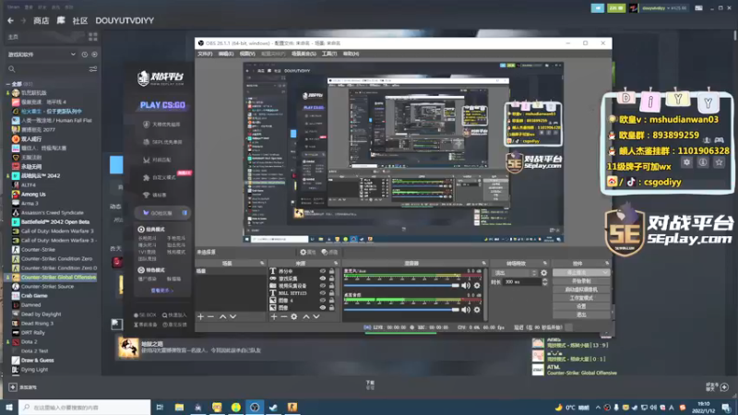The width and height of the screenshot is (738, 415).
Task: Open source properties gear in Sources panel
Action: click(x=294, y=316)
